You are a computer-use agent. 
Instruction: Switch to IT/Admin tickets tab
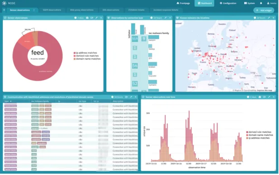pyautogui.click(x=136, y=10)
